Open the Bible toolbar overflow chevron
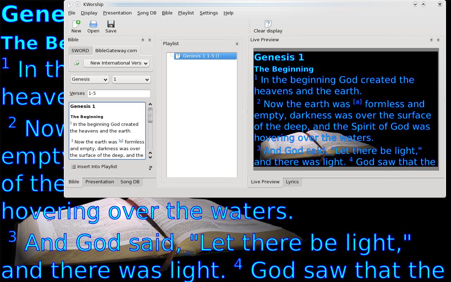Screen dimensions: 451x282 (150, 167)
